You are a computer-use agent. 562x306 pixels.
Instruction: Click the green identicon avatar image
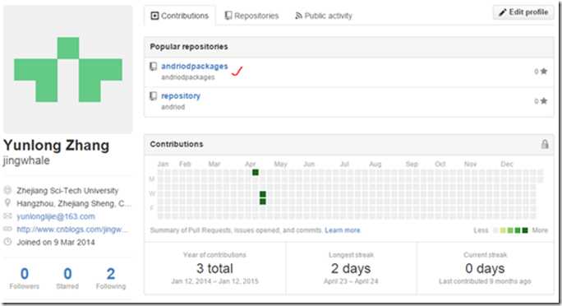[x=67, y=69]
